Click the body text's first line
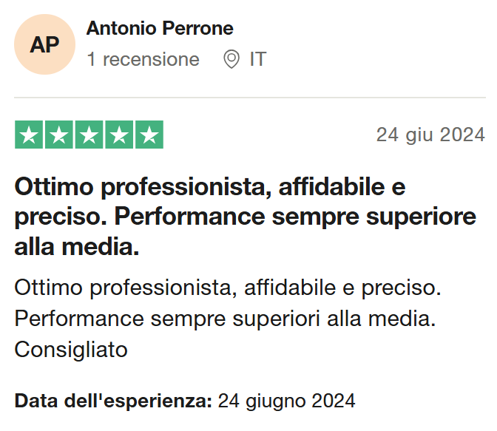The width and height of the screenshot is (497, 431). 228,287
